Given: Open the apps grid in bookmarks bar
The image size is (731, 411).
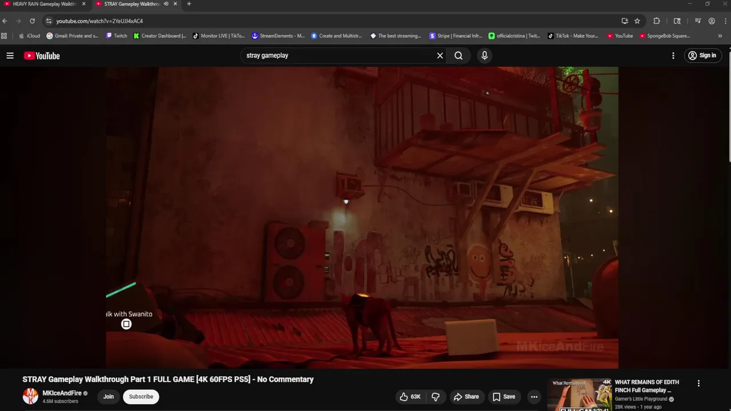Looking at the screenshot, I should (x=4, y=36).
